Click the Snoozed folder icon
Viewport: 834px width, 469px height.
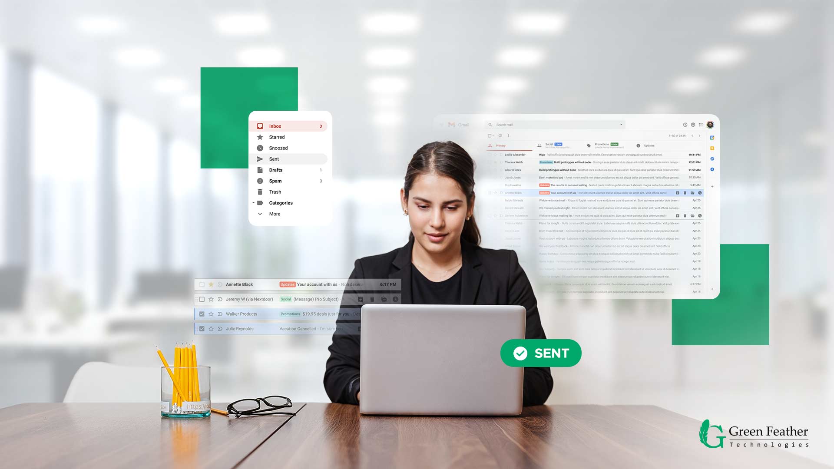click(260, 148)
